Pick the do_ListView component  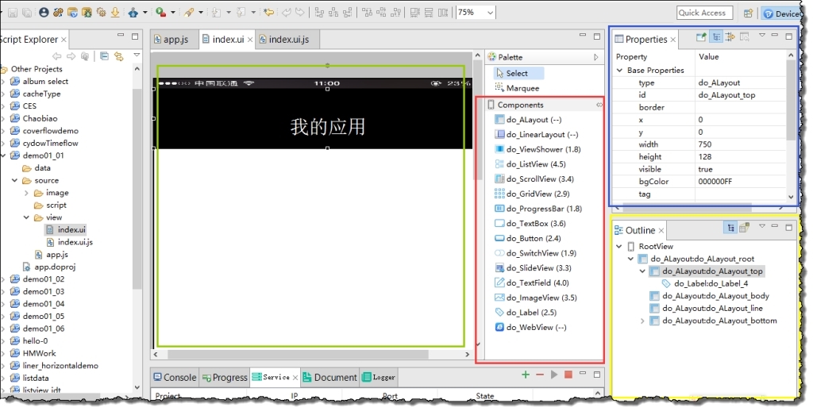click(x=530, y=164)
